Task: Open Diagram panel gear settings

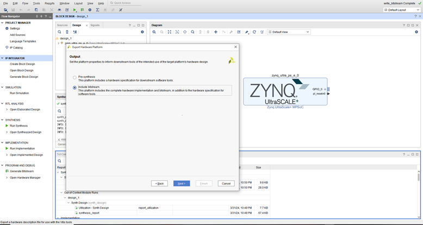Action: click(x=416, y=32)
